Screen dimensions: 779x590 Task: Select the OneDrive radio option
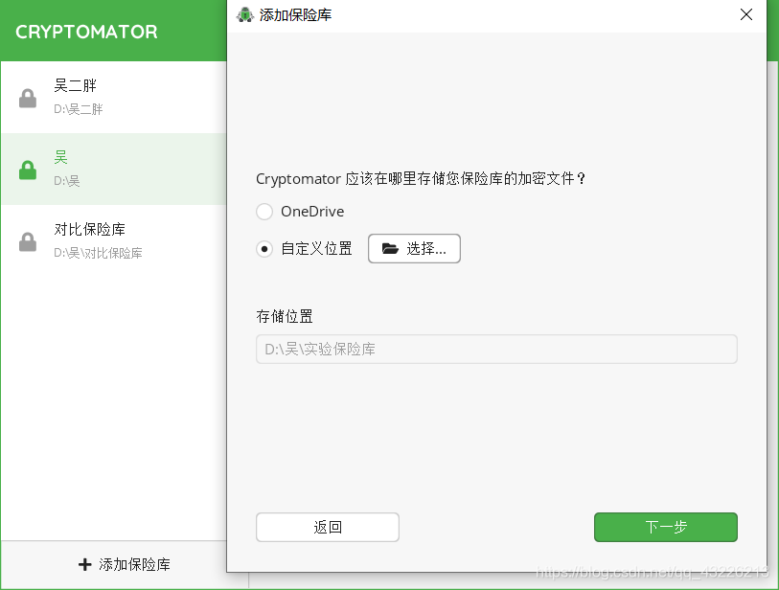264,212
